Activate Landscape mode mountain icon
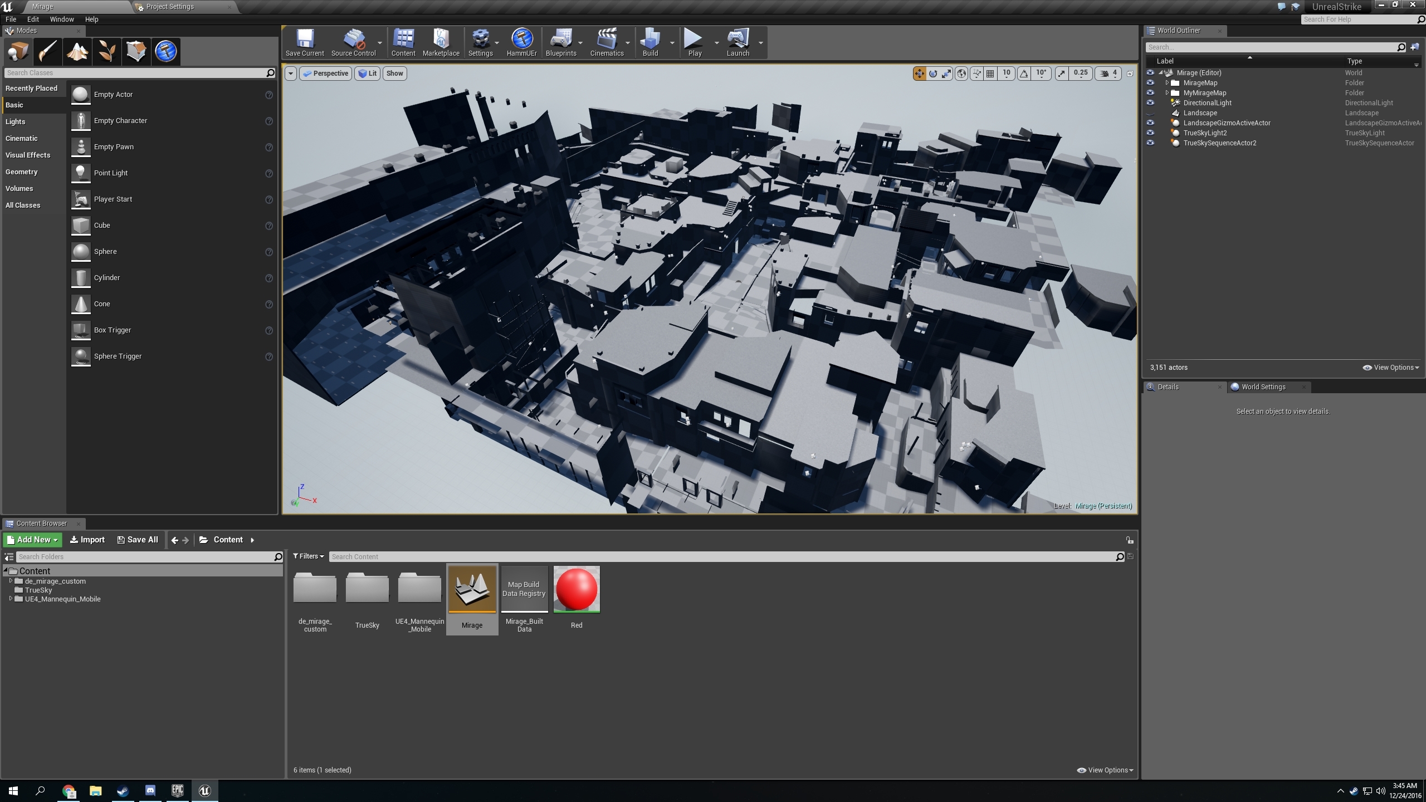 point(77,51)
